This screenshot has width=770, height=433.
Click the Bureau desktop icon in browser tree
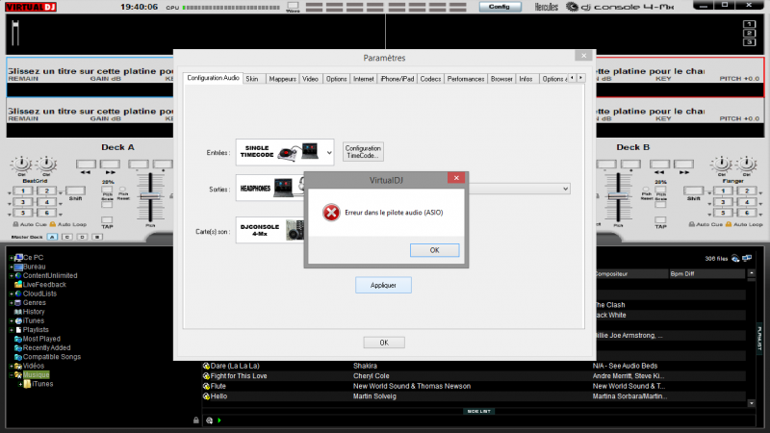pos(18,267)
